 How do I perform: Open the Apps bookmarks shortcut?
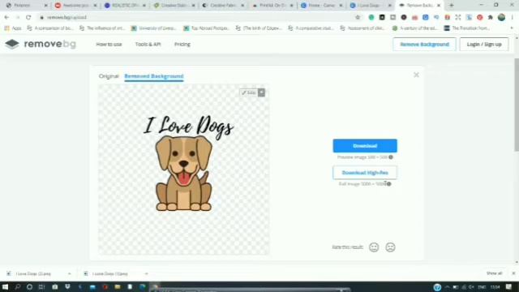click(x=13, y=28)
